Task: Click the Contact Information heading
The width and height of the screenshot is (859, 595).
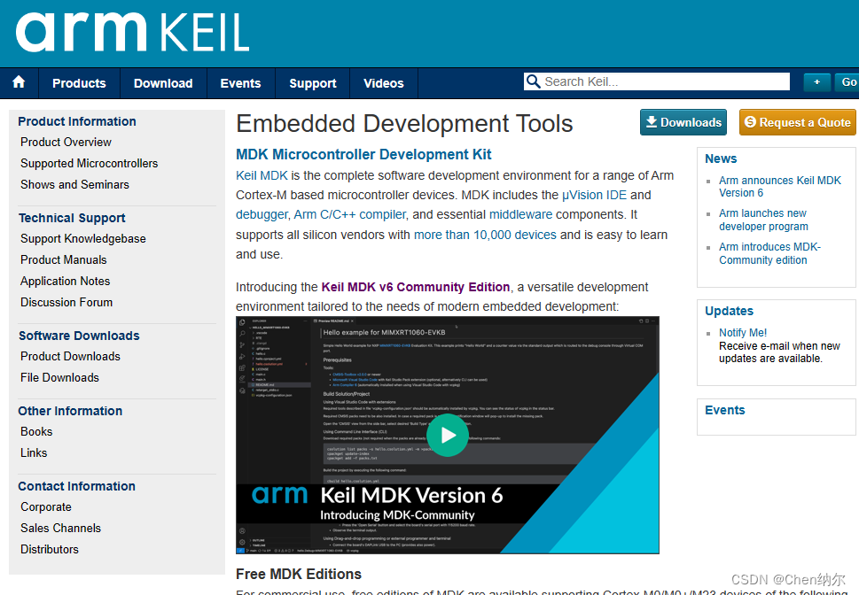Action: tap(77, 486)
